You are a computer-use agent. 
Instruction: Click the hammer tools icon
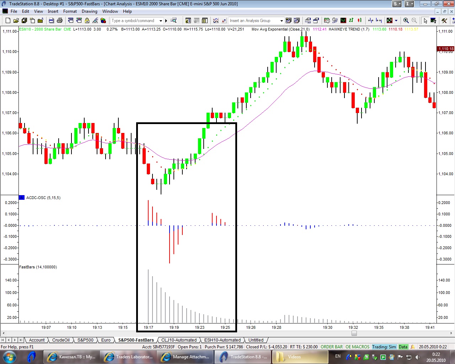[x=444, y=21]
